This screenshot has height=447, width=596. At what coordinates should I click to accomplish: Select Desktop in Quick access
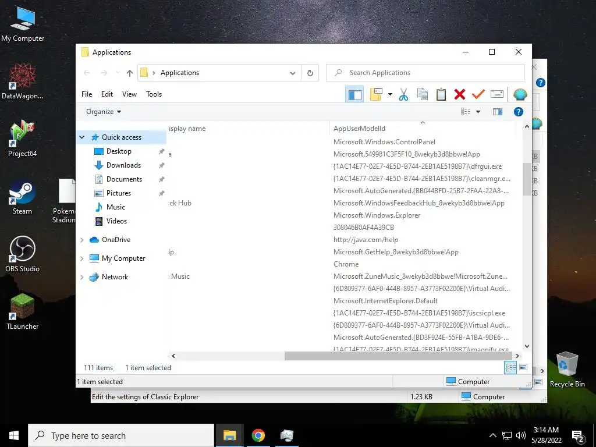click(119, 151)
